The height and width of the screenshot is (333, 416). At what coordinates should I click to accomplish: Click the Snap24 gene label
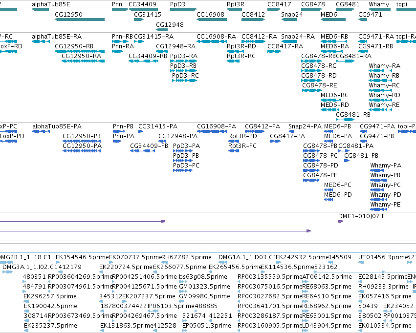tap(292, 14)
